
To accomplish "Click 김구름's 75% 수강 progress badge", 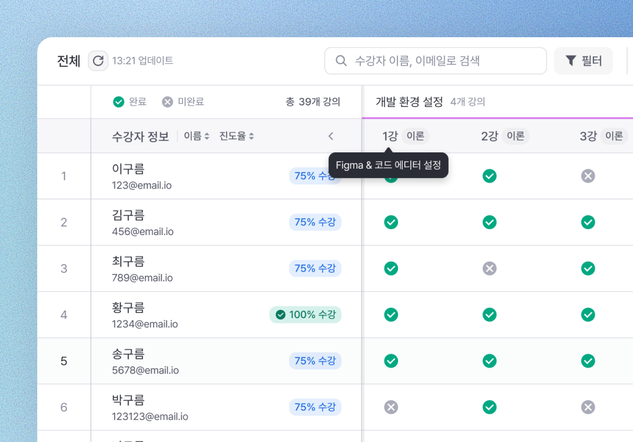I will coord(315,222).
